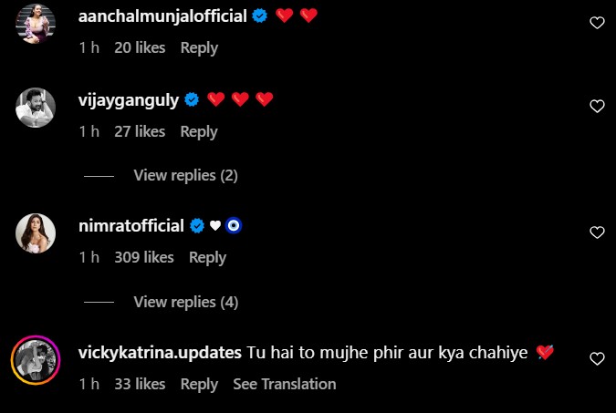
Task: Expand View replies (4) under nimratofficial
Action: pyautogui.click(x=185, y=302)
